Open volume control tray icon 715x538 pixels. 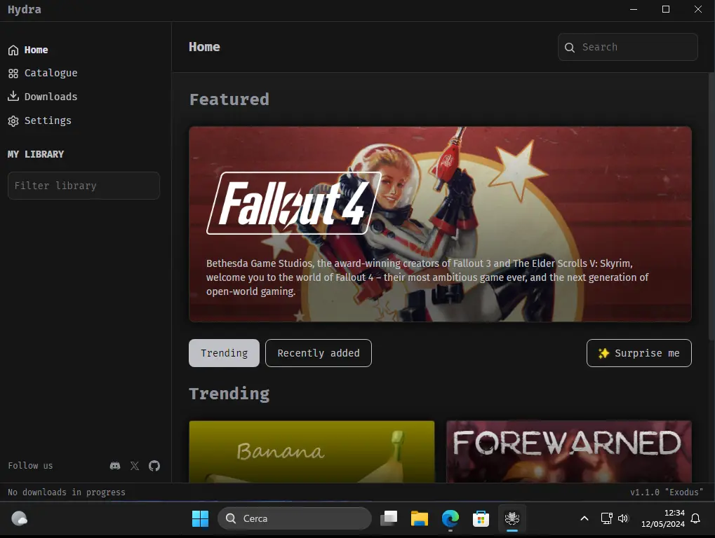623,518
